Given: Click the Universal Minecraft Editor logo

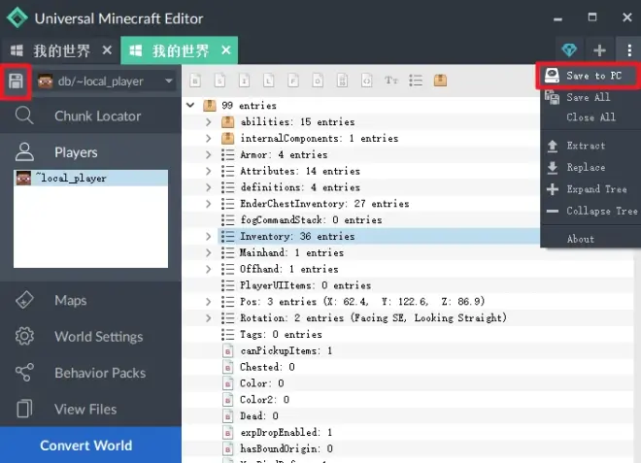Looking at the screenshot, I should click(x=17, y=18).
